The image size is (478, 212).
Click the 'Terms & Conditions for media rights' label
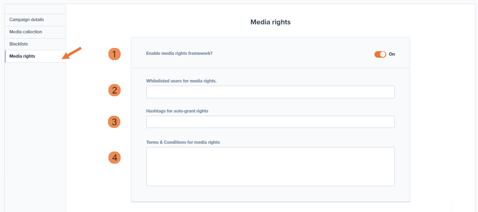coord(183,142)
